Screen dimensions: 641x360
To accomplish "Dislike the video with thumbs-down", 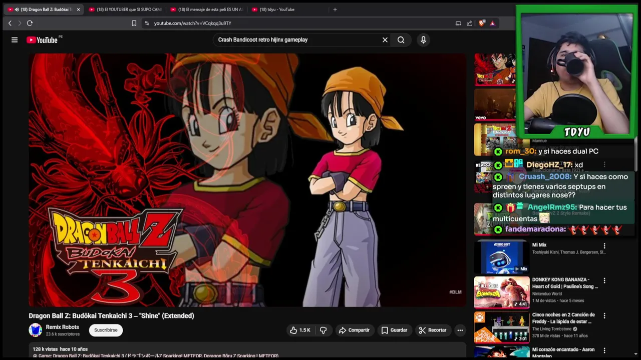I will (x=324, y=330).
